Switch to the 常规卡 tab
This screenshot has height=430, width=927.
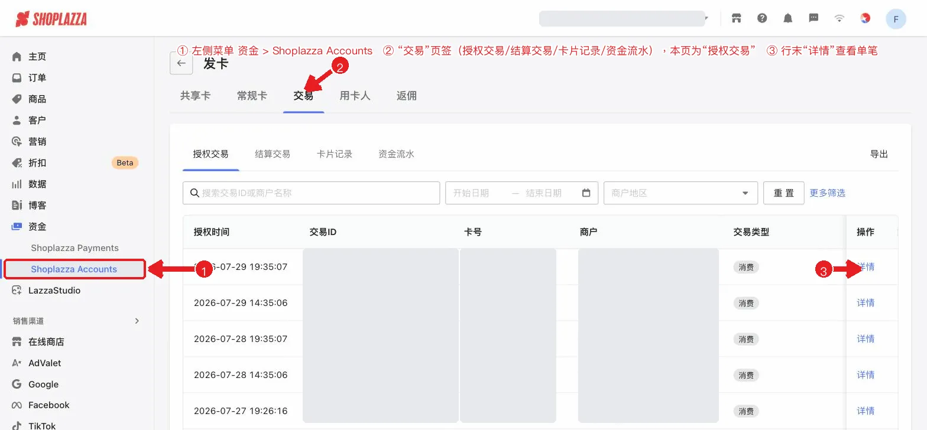(252, 96)
